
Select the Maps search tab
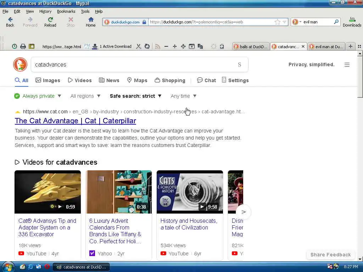pos(137,80)
